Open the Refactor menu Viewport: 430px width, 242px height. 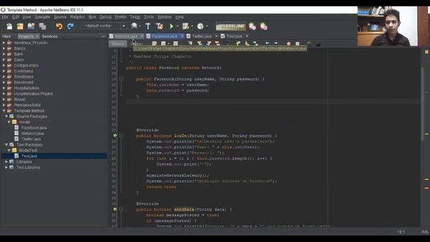77,17
